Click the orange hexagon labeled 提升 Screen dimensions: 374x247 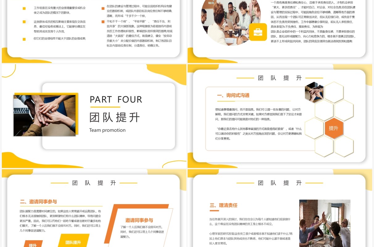pyautogui.click(x=334, y=128)
